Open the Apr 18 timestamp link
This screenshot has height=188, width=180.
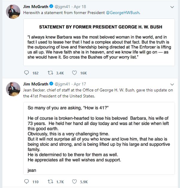tap(80, 7)
